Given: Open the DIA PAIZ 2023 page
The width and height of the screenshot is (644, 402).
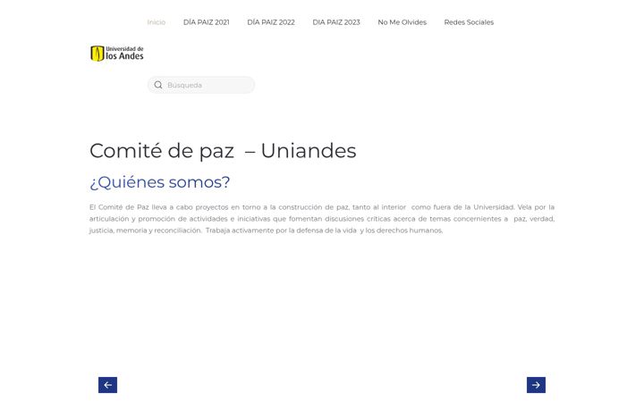Looking at the screenshot, I should click(336, 22).
